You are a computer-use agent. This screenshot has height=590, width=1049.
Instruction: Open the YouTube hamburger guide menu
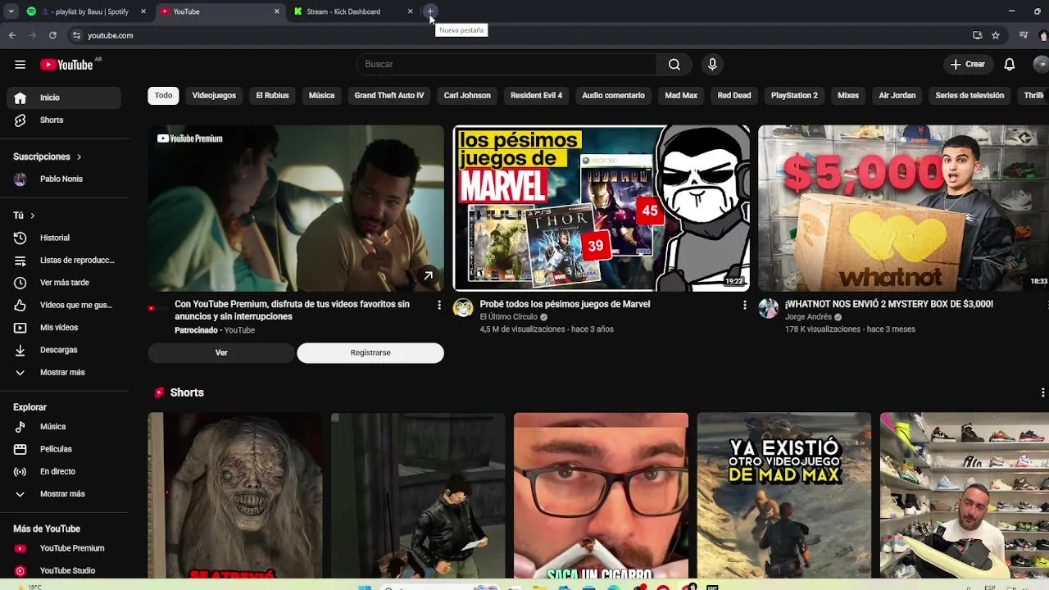[20, 64]
